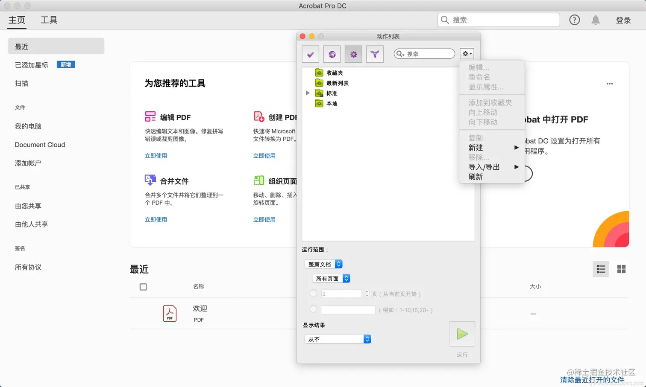Open the notifications bell icon
Image resolution: width=646 pixels, height=387 pixels.
click(596, 20)
